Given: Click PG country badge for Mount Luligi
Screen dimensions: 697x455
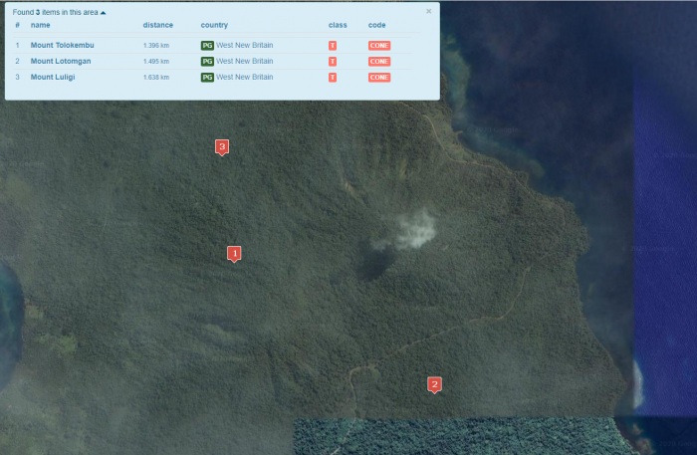Looking at the screenshot, I should pos(207,78).
